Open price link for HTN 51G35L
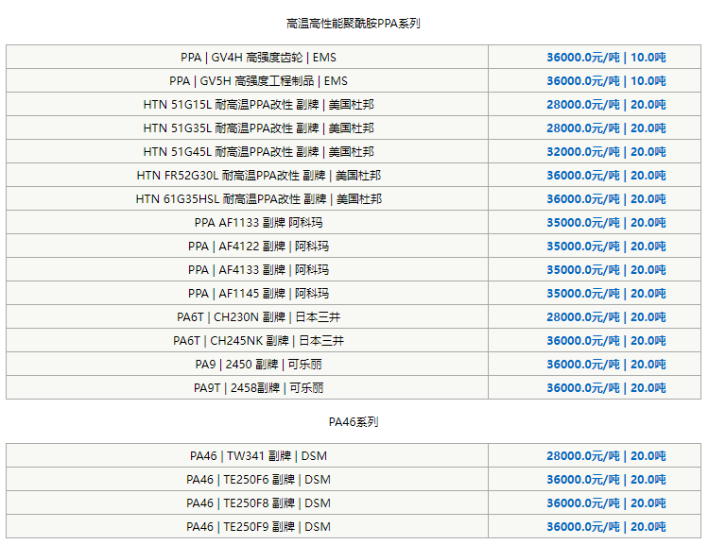The image size is (709, 545). [x=606, y=128]
